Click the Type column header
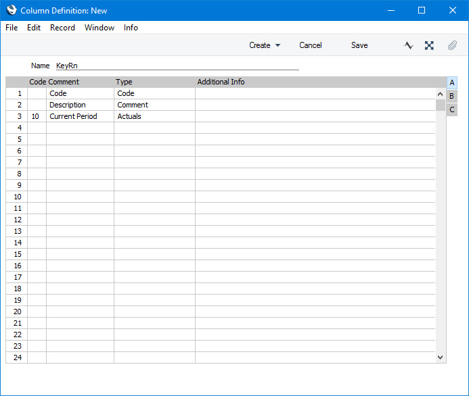Screen dimensions: 469x396 click(x=124, y=82)
